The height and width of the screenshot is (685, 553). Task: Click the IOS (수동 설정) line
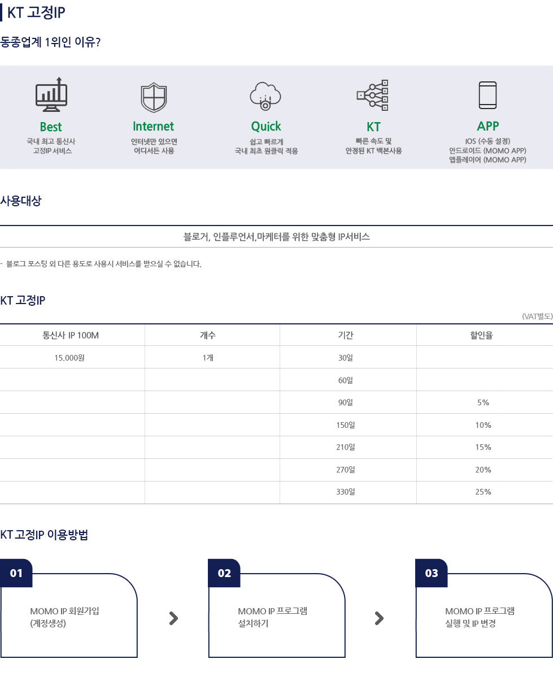click(487, 141)
